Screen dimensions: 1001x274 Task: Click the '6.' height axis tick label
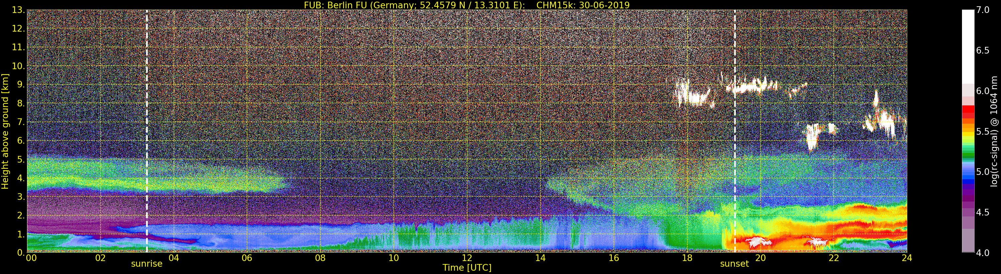point(21,141)
